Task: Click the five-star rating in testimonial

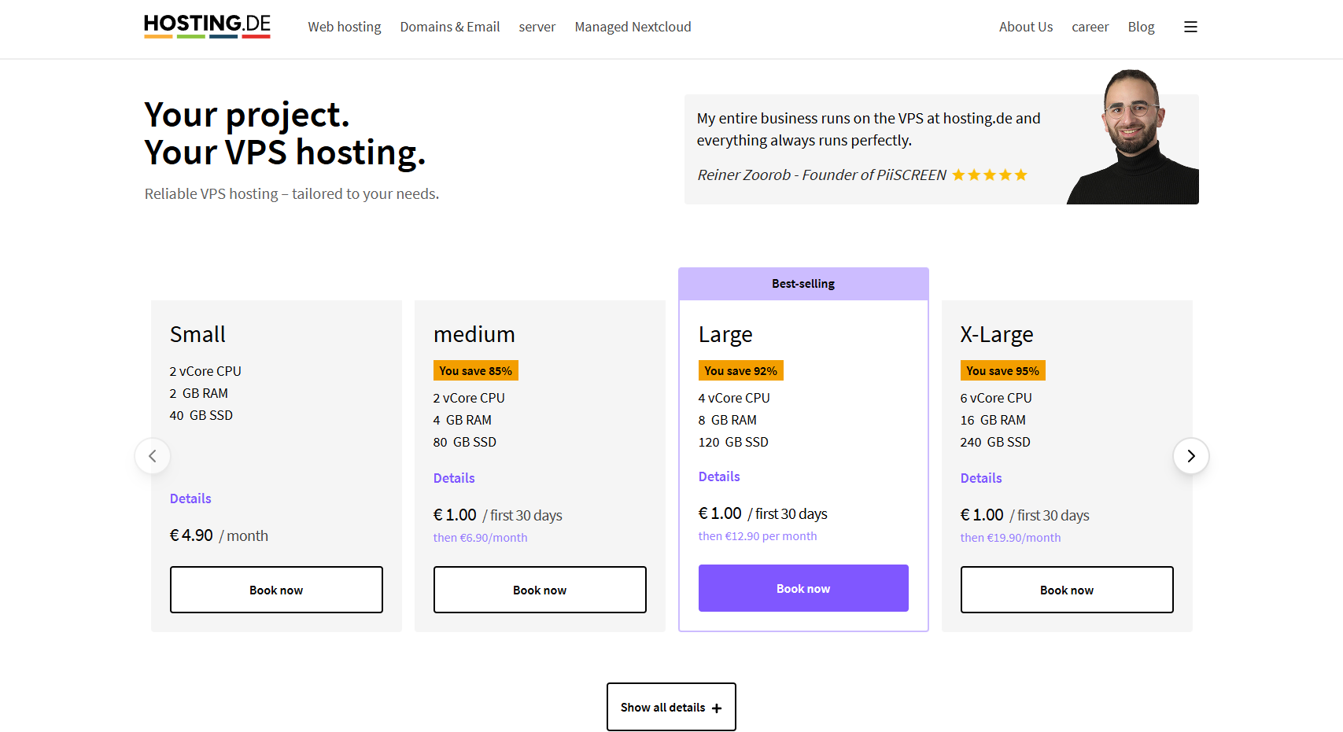Action: pyautogui.click(x=990, y=175)
